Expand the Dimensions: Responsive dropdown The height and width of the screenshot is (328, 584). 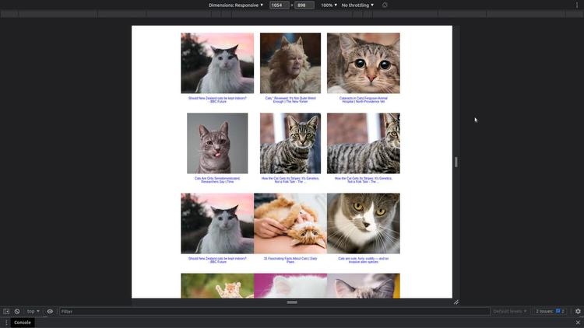pos(236,5)
